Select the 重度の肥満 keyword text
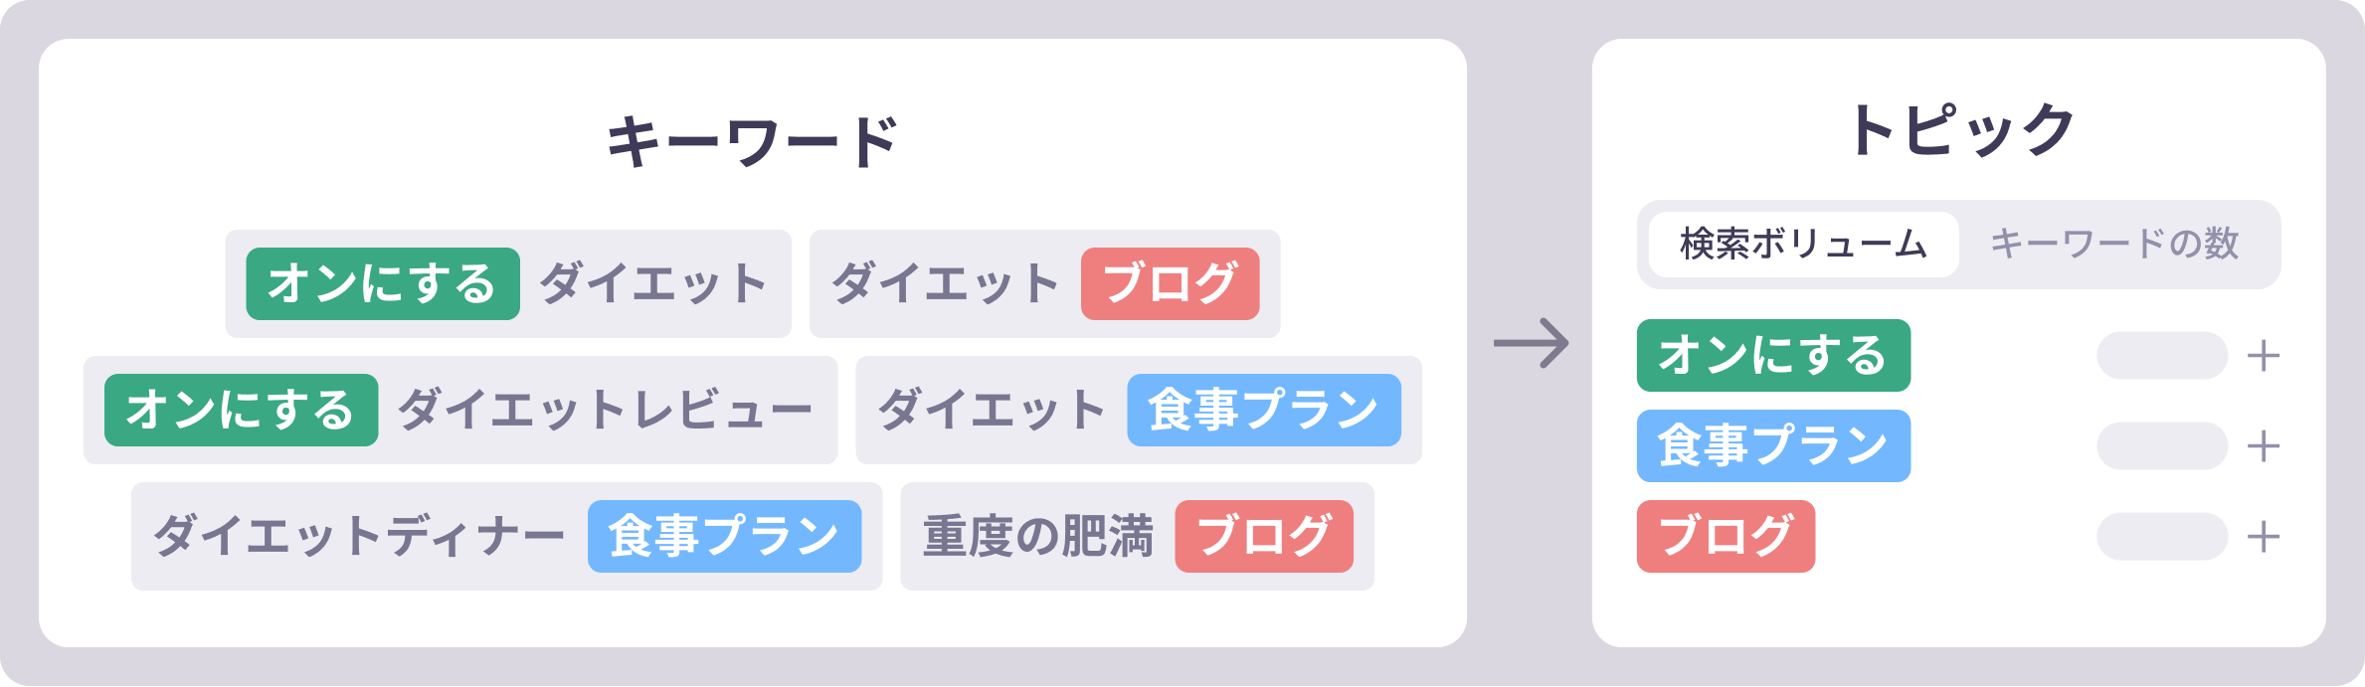This screenshot has width=2365, height=687. pyautogui.click(x=1037, y=537)
